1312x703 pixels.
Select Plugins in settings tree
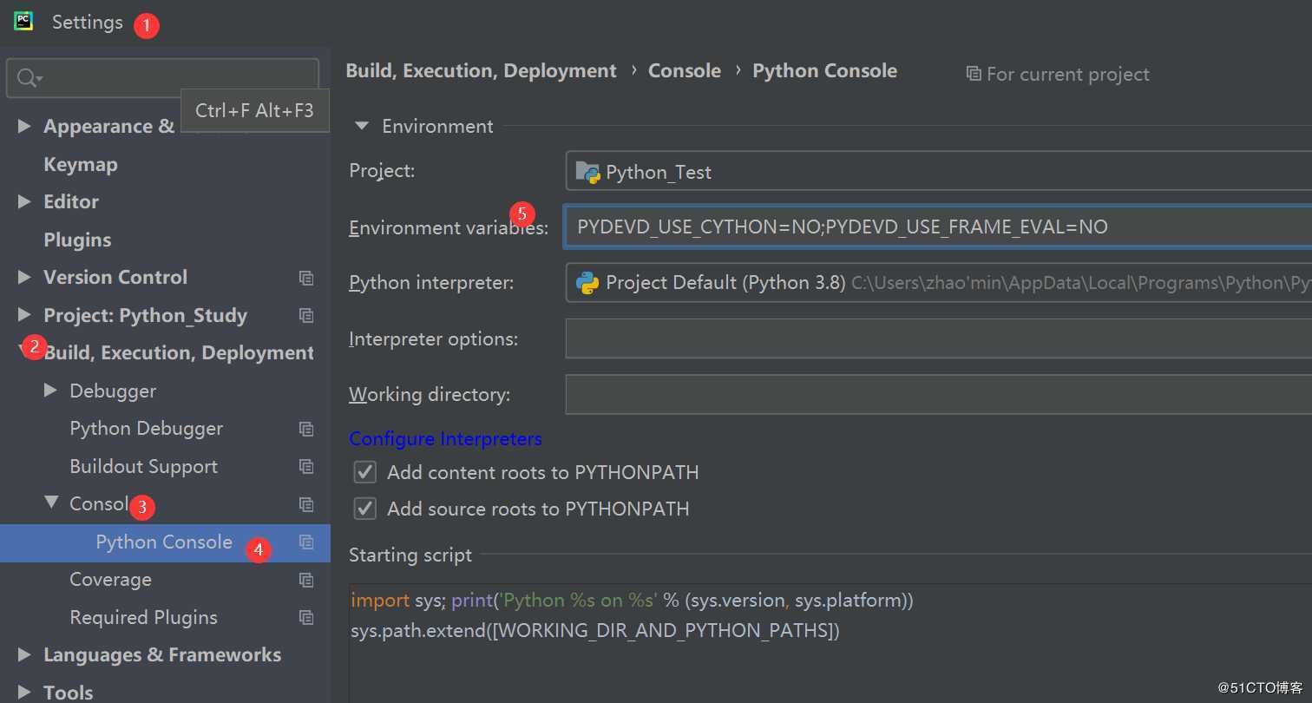[x=77, y=240]
